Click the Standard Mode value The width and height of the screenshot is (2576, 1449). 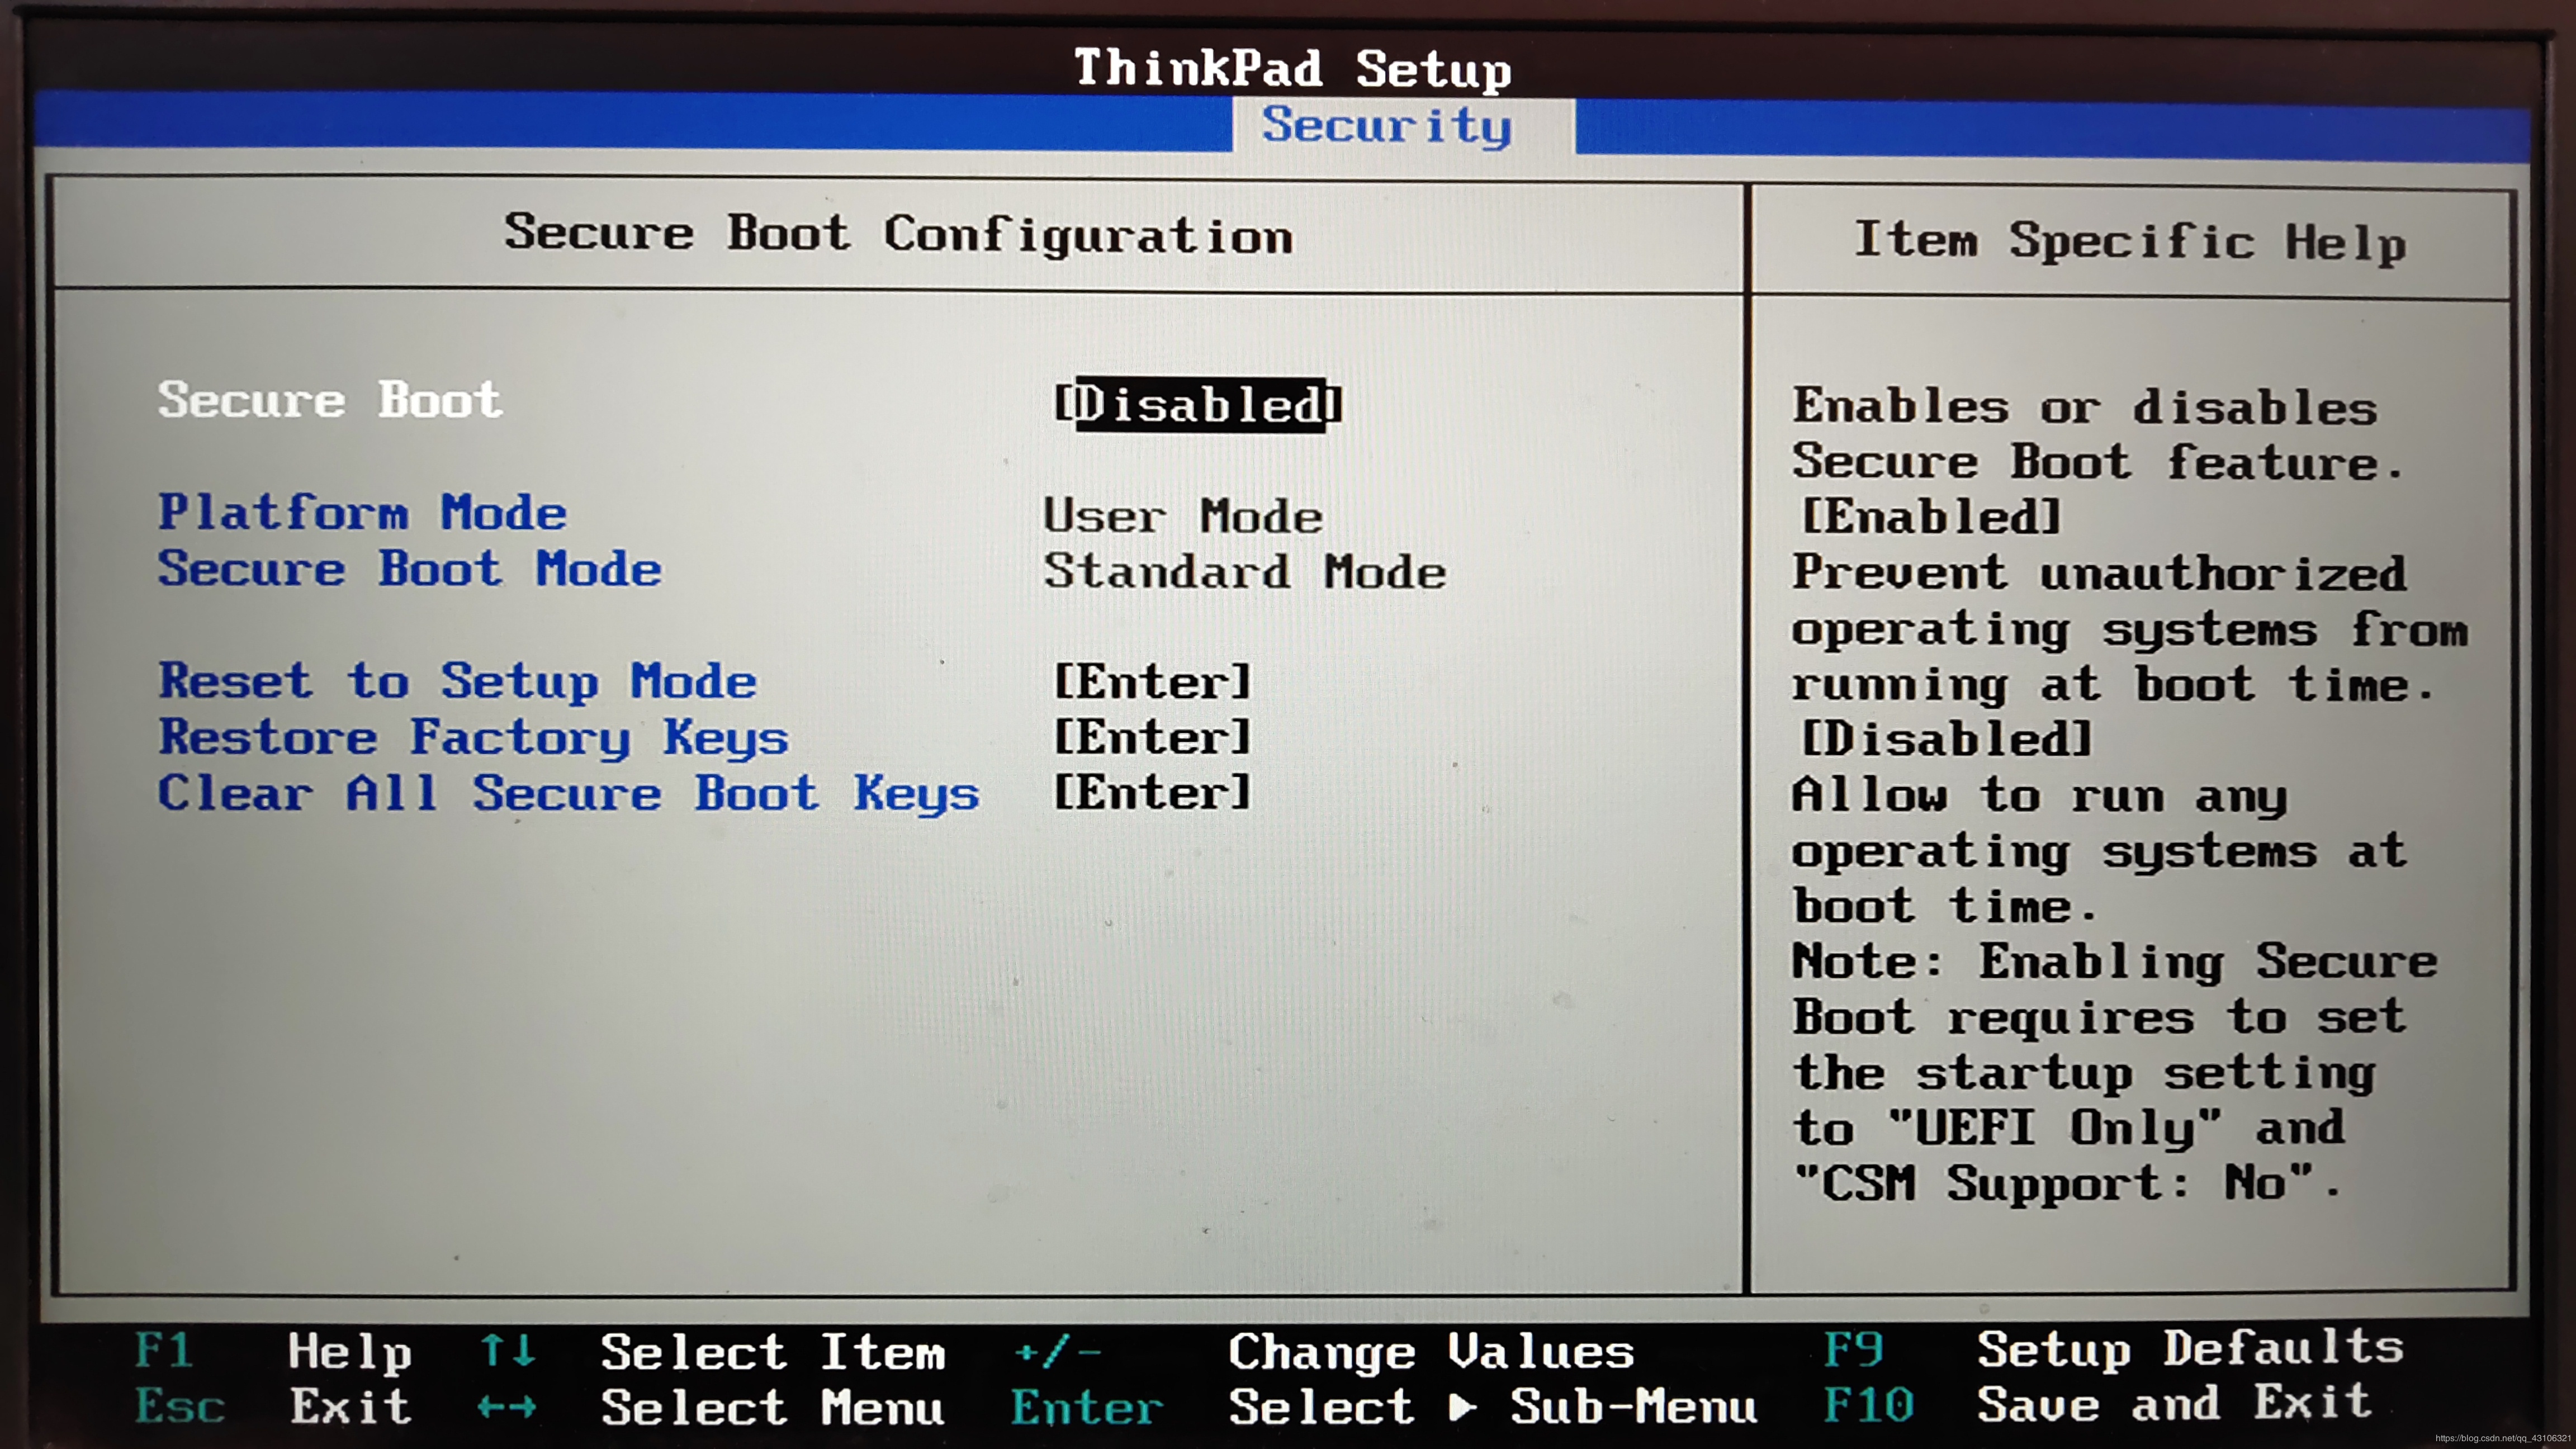pos(1245,572)
